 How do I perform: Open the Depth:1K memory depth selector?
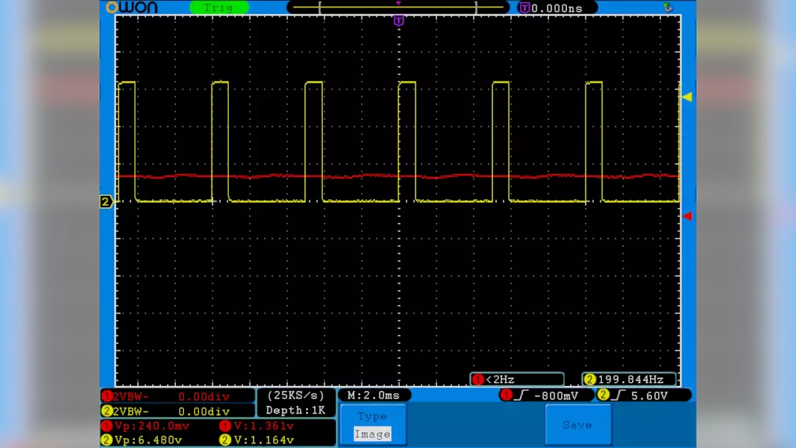click(x=296, y=410)
